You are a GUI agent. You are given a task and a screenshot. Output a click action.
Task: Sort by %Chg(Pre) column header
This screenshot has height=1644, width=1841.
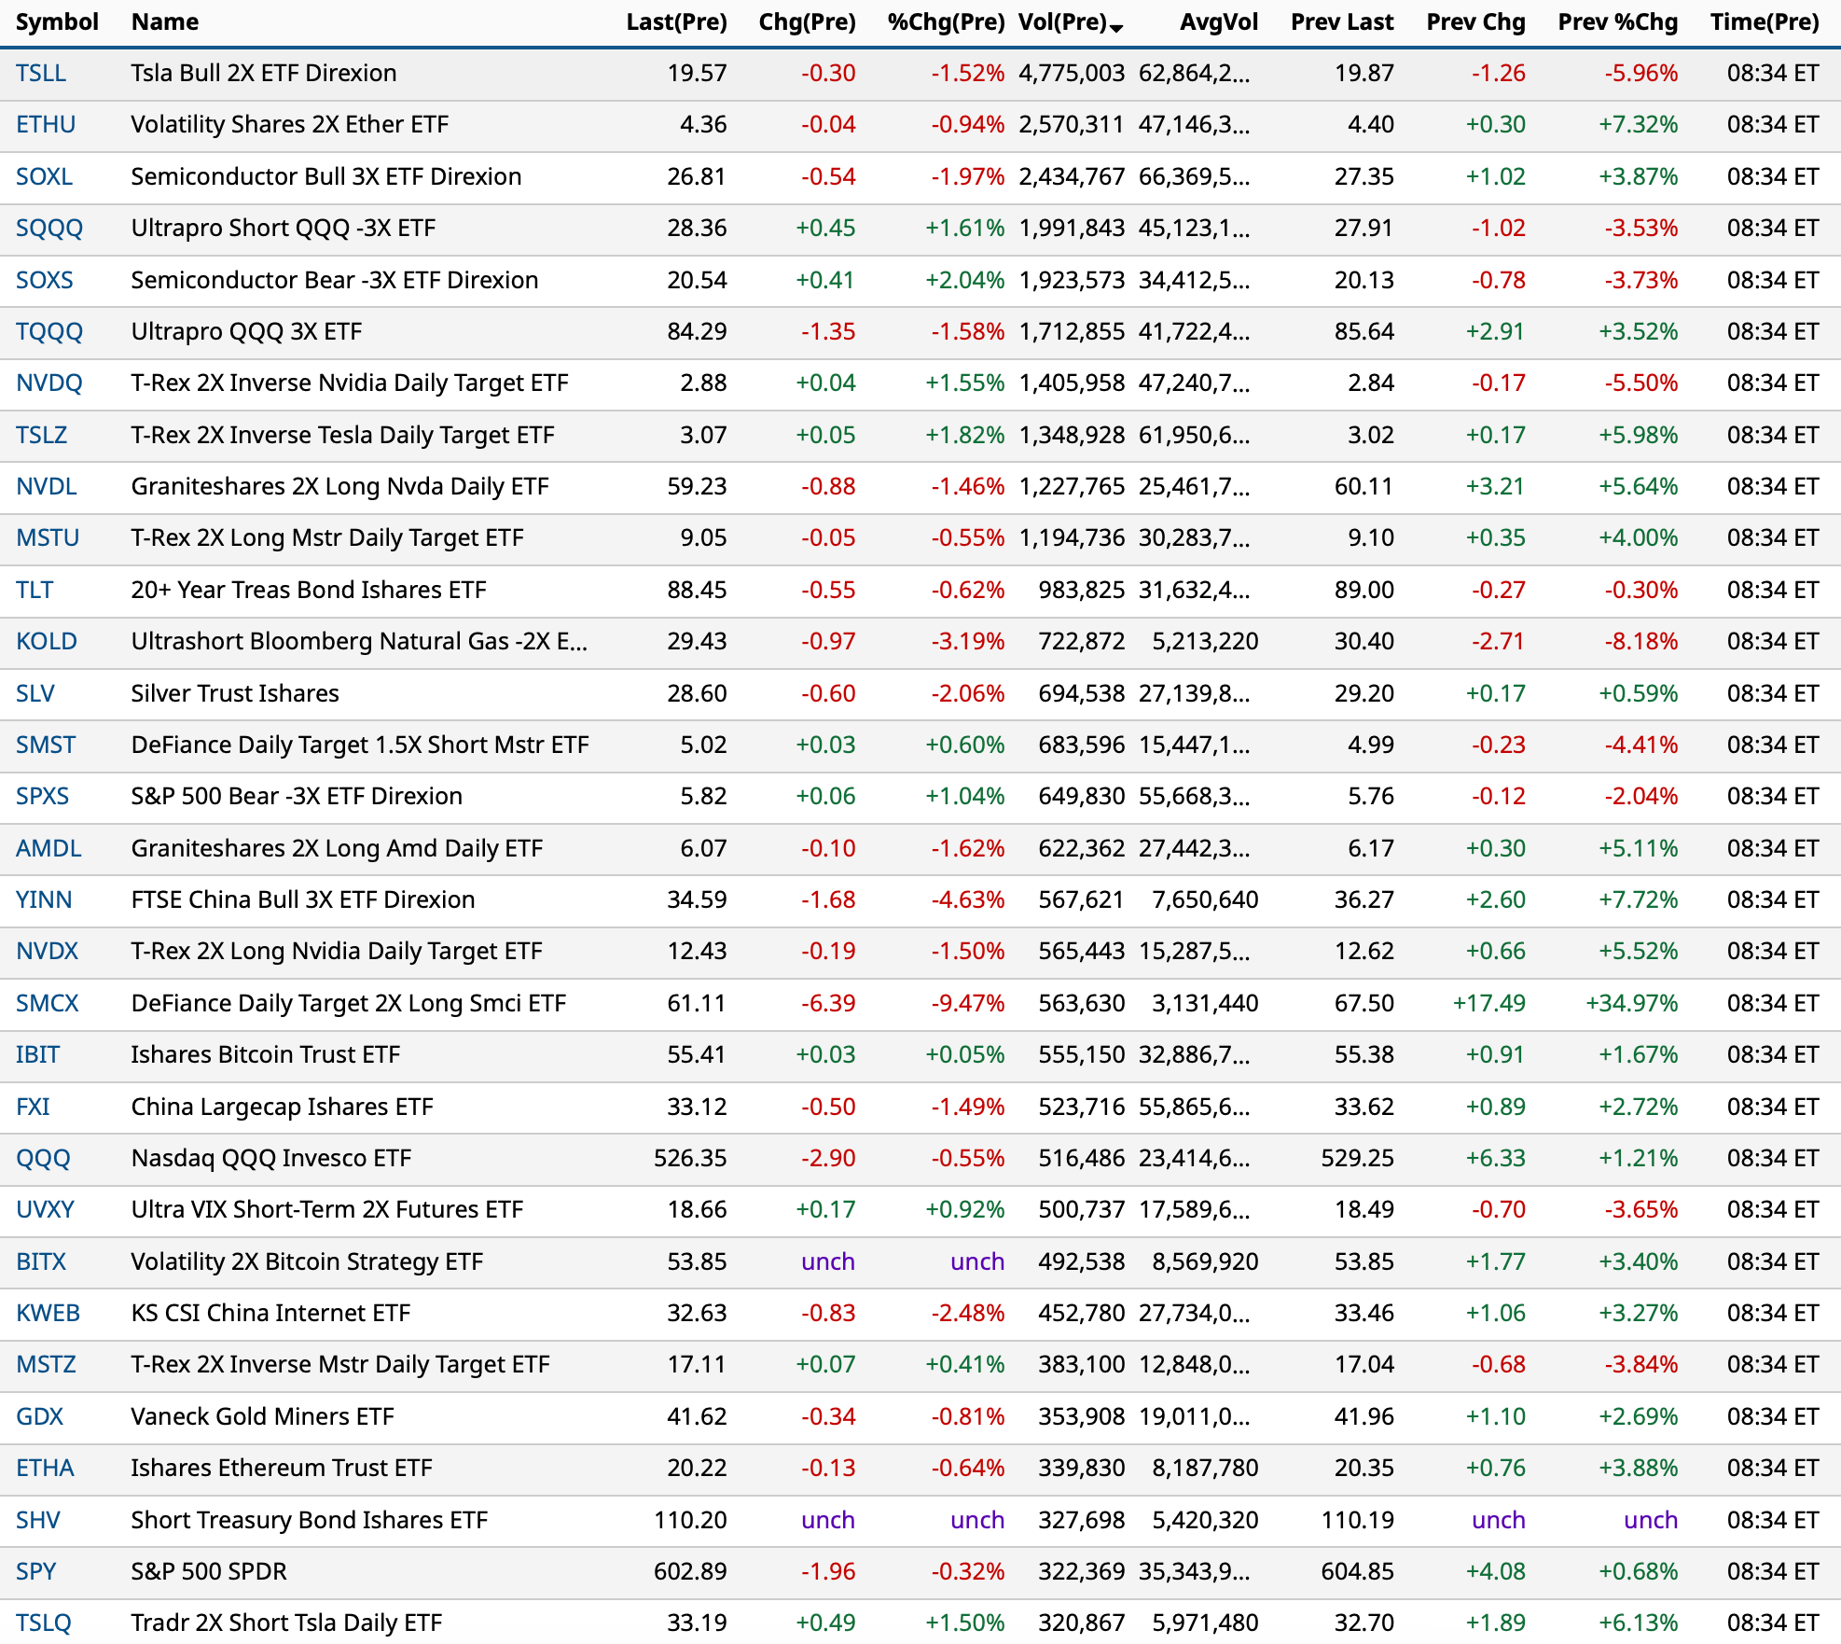coord(946,21)
